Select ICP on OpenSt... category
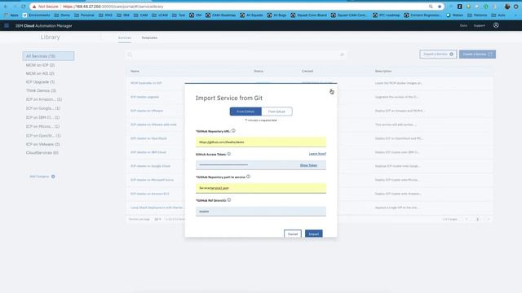Viewport: 522px width, 293px height. tap(43, 136)
